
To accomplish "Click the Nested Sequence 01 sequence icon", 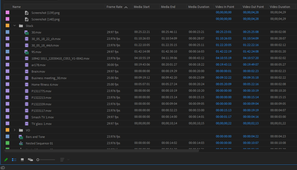I will click(x=21, y=143).
